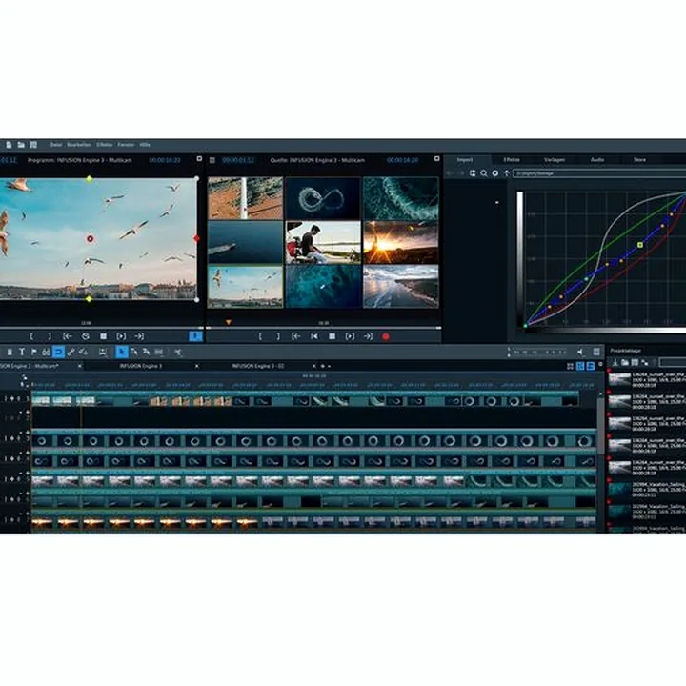This screenshot has height=686, width=686.
Task: Switch to the INFUSION Engine 3 timeline tab
Action: [141, 366]
